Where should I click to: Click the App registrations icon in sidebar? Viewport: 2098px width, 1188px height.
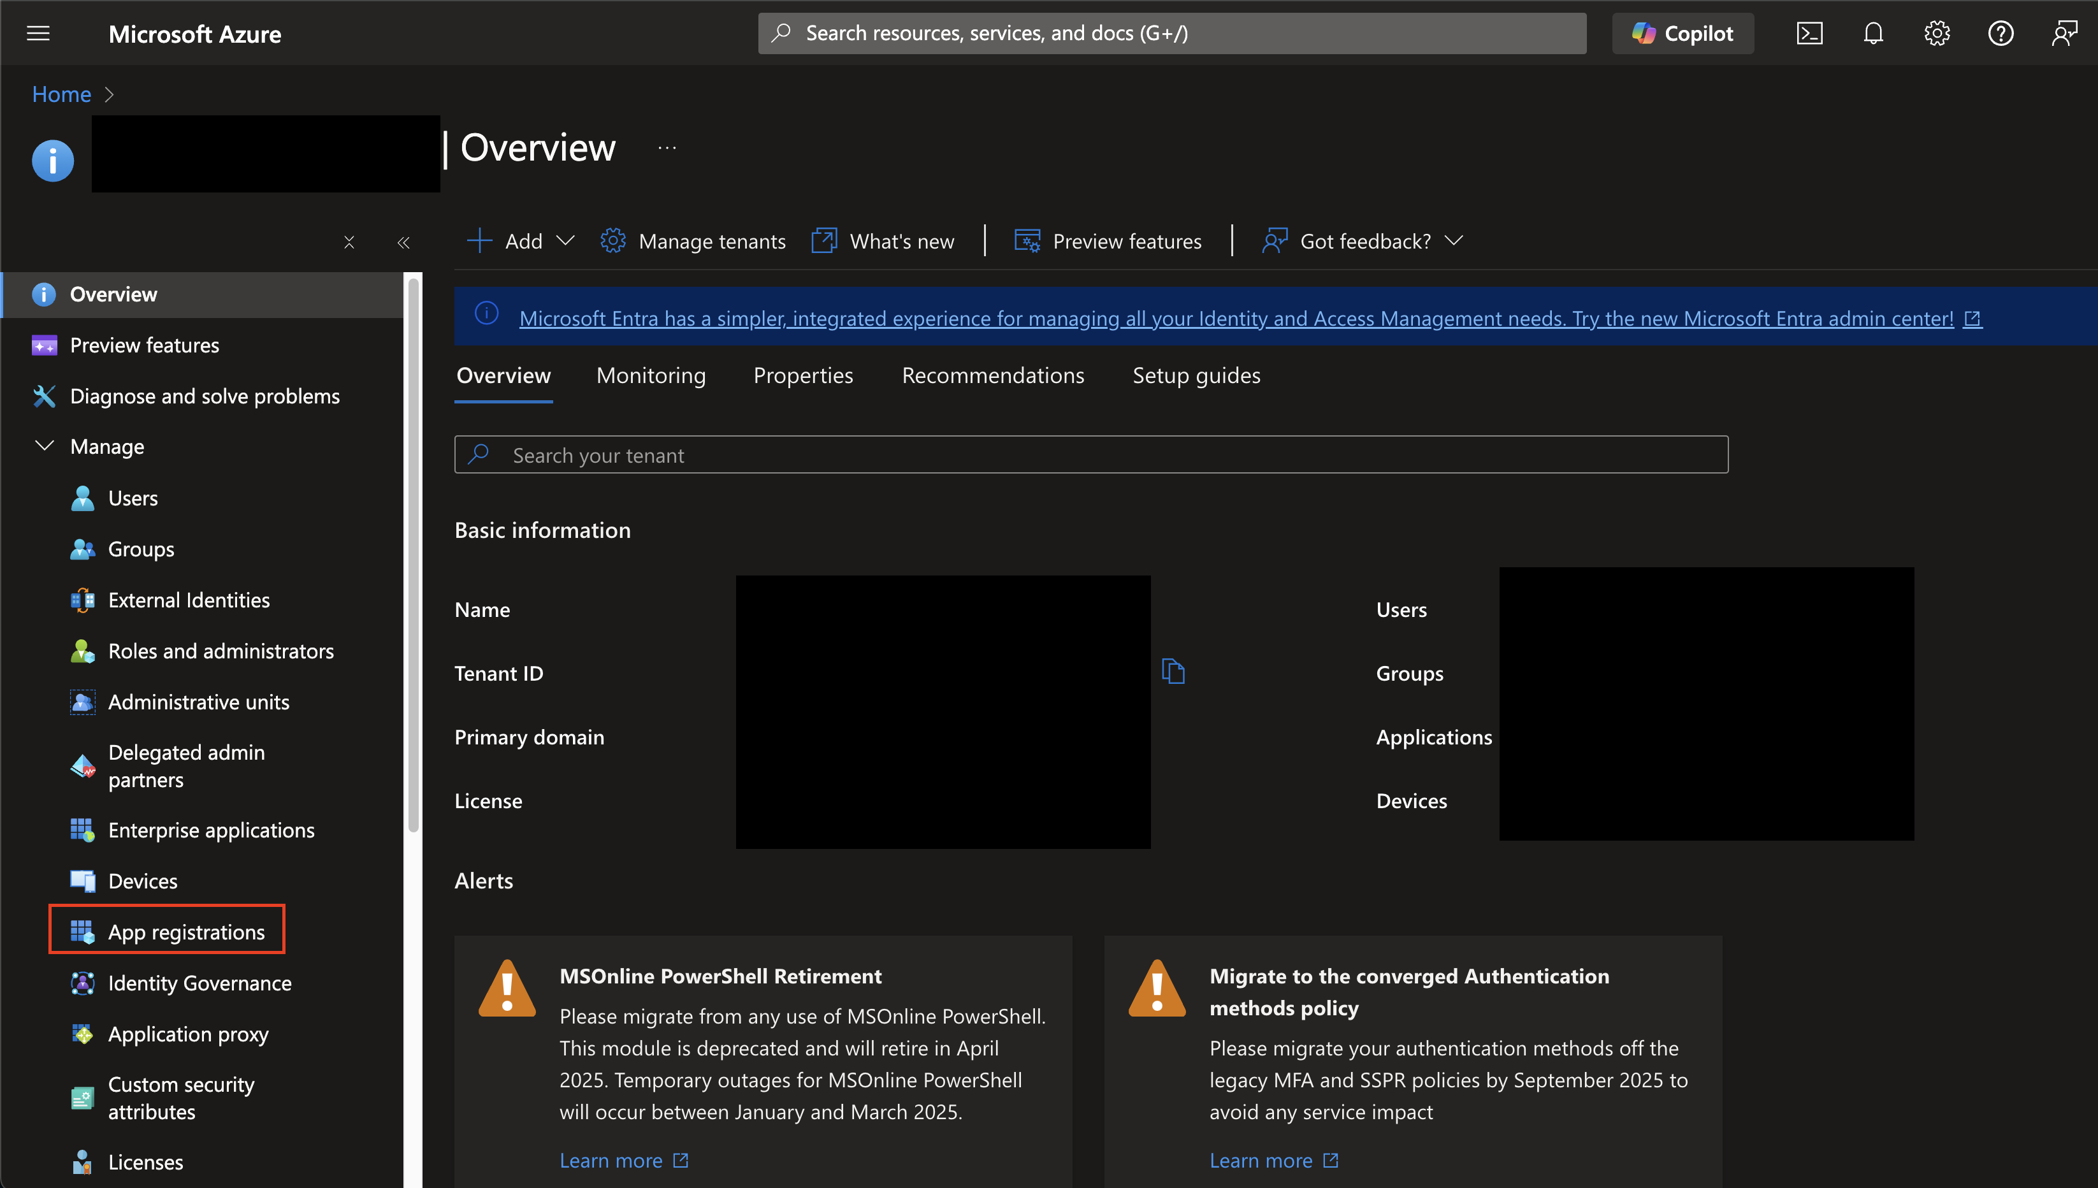(83, 930)
